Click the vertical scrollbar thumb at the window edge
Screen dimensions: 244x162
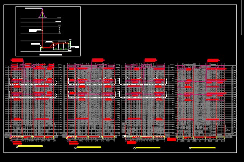coord(242,17)
